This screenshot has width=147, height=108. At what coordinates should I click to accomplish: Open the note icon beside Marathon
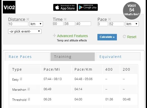[x=29, y=89]
